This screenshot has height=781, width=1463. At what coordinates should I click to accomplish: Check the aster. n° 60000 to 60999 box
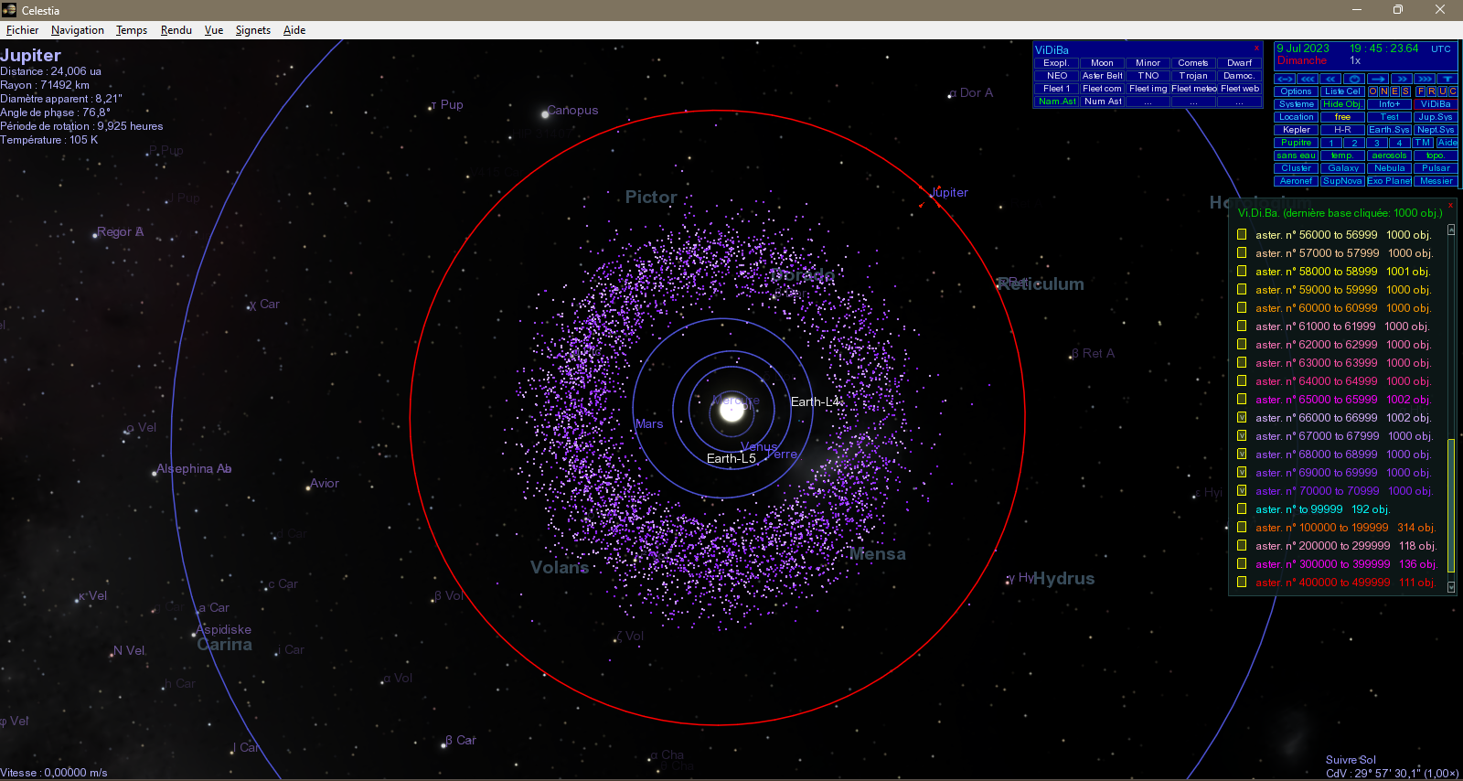pos(1242,307)
